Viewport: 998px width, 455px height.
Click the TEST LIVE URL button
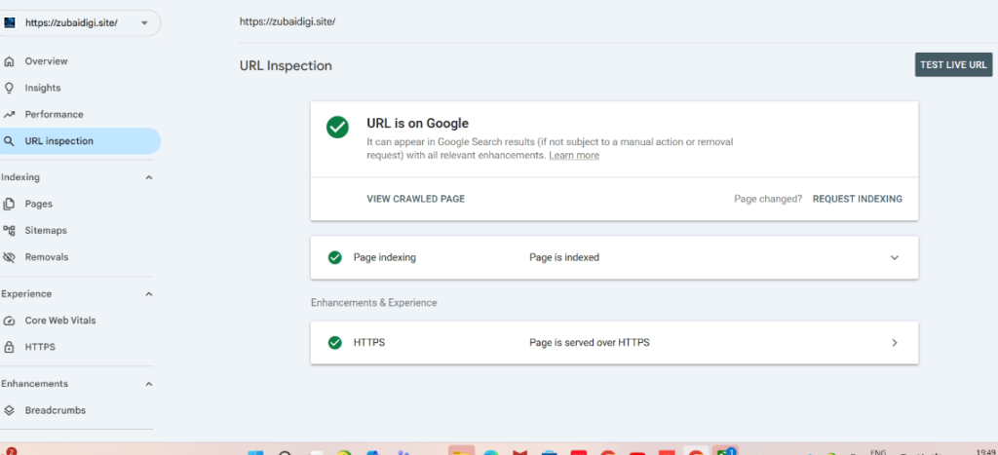953,65
